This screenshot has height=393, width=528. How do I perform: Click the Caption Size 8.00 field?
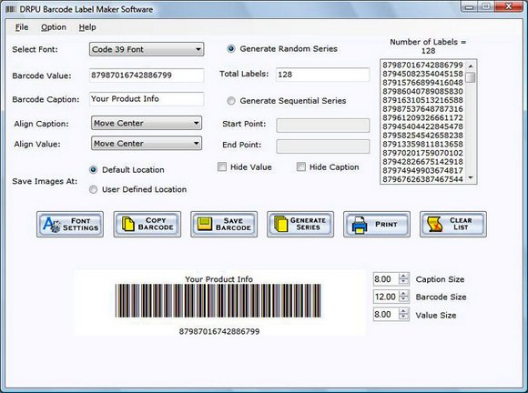(386, 279)
